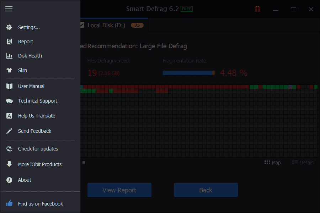Click the Disk Health bar chart icon

click(9, 56)
